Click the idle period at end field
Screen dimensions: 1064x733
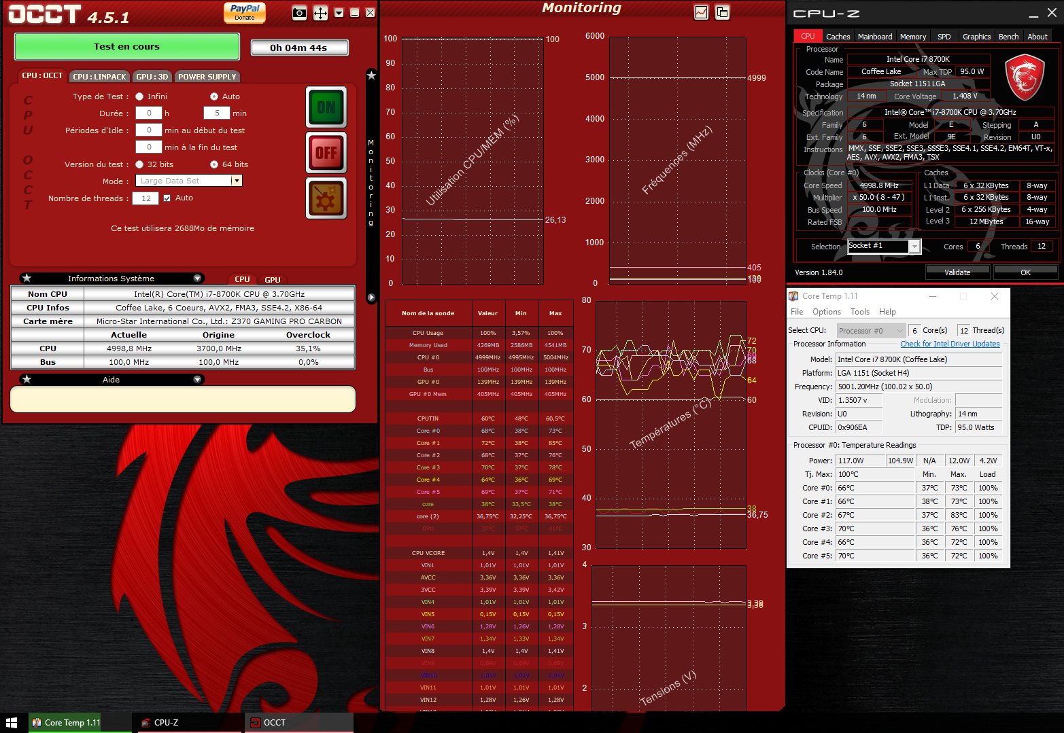tap(149, 147)
